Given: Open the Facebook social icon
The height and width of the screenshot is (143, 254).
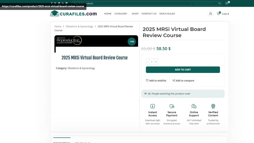Looking at the screenshot, I should (x=52, y=3).
